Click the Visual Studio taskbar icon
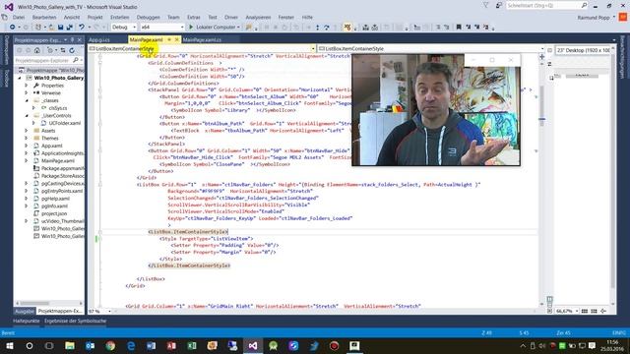The image size is (630, 354). pos(253,345)
